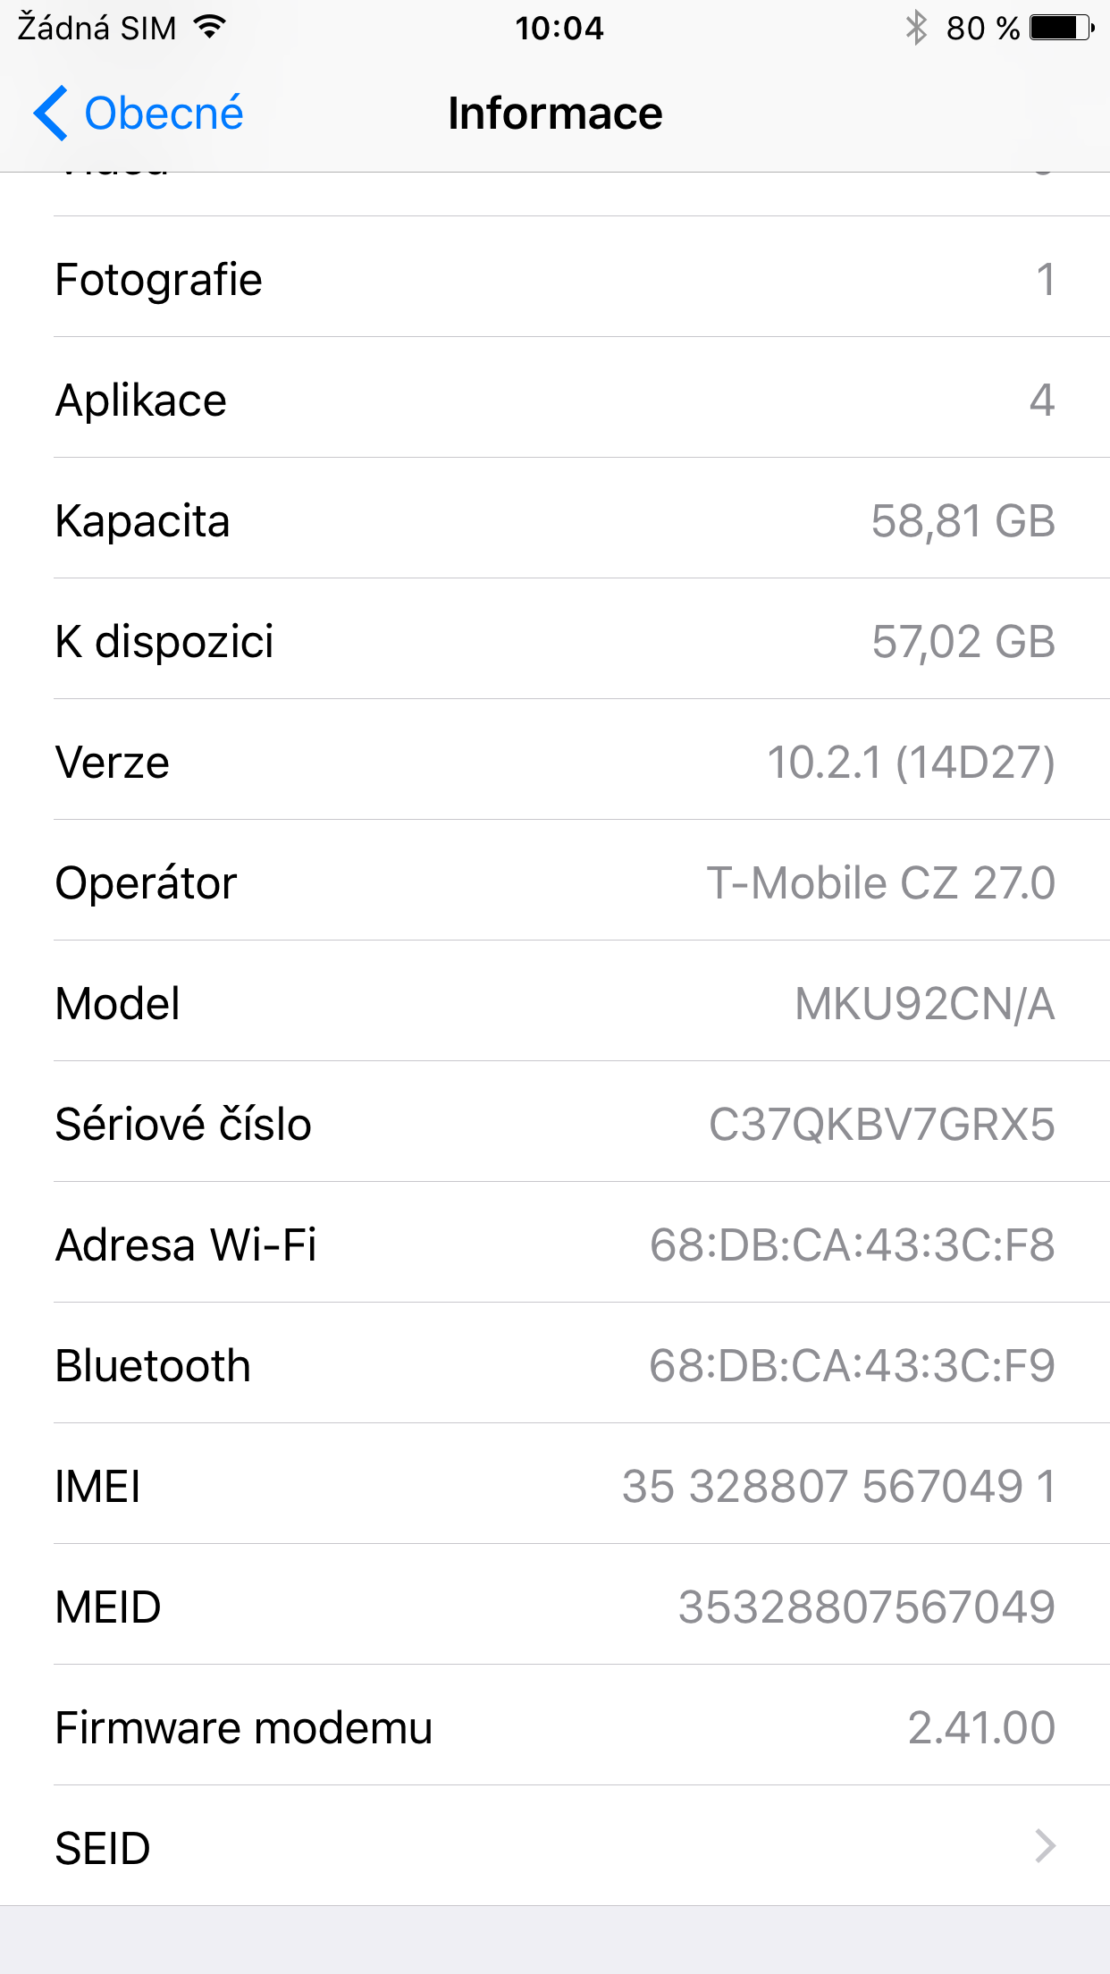This screenshot has width=1110, height=1974.
Task: Tap the Model number MKU92CN/A
Action: coord(925,1003)
